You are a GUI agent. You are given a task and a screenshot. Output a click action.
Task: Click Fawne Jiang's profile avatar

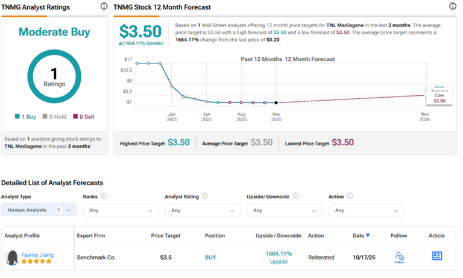coord(11,258)
